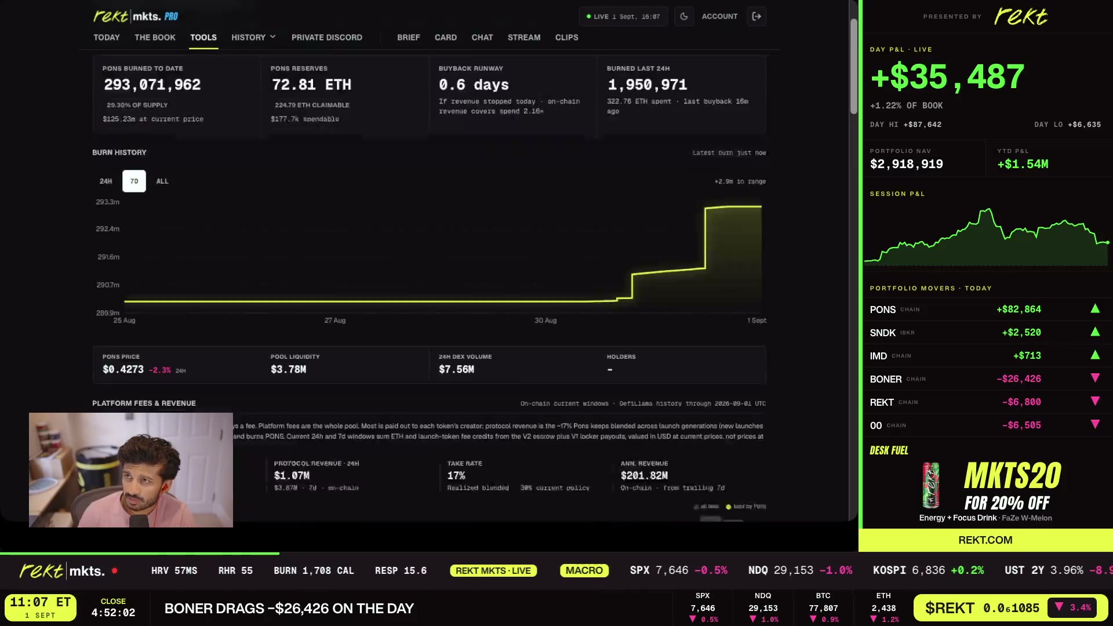Click the DAY P&L +$35,487 figure

[x=947, y=77]
